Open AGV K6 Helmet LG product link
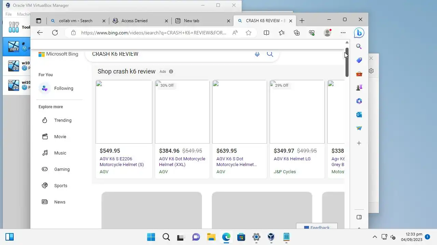437x245 pixels. point(292,159)
